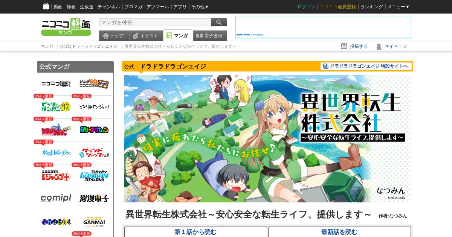The image size is (452, 237).
Task: Open the ビッグガンガン おかわり logo
Action: [x=56, y=107]
